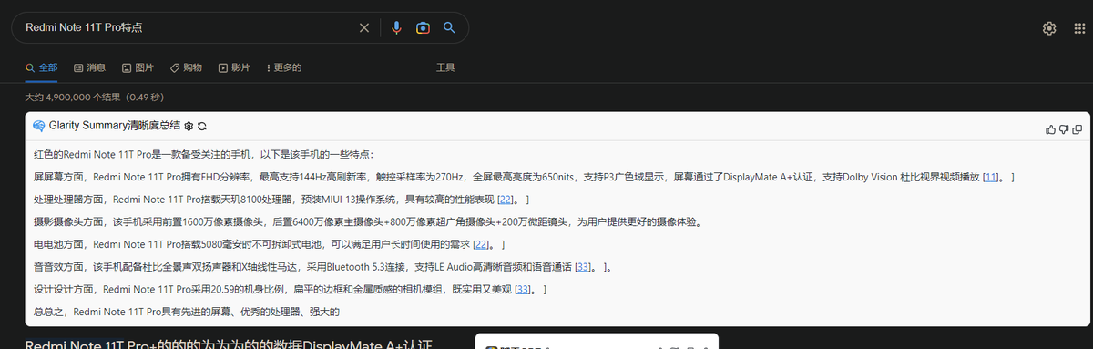Give the summary a thumbs up
This screenshot has height=349, width=1093.
point(1051,130)
